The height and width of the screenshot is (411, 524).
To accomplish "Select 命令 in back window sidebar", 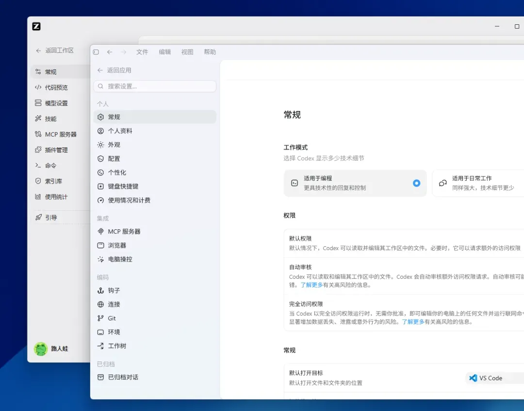I will point(50,166).
